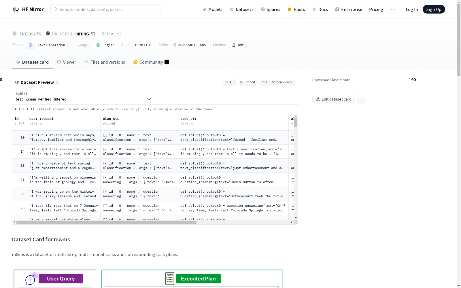This screenshot has height=288, width=461.
Task: Open the zixianma profile link
Action: coord(62,33)
